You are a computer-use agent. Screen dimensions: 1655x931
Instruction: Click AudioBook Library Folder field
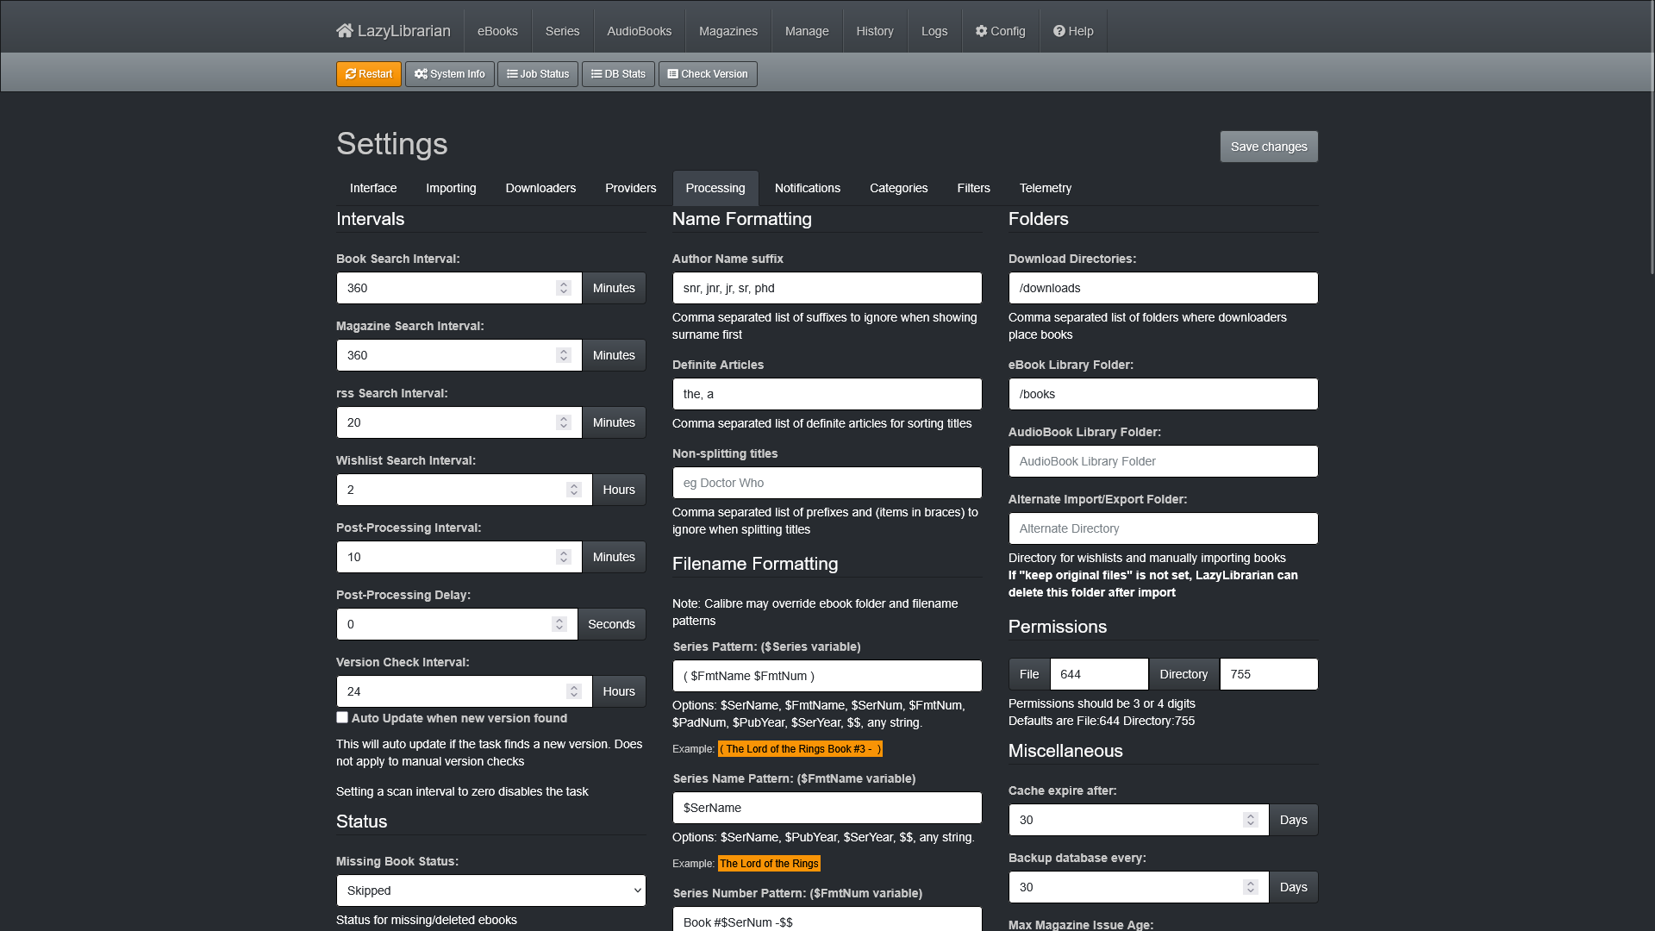(x=1164, y=461)
